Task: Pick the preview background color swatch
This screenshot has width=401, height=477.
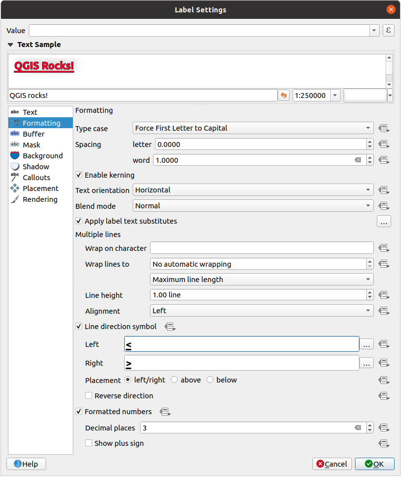Action: (x=365, y=95)
